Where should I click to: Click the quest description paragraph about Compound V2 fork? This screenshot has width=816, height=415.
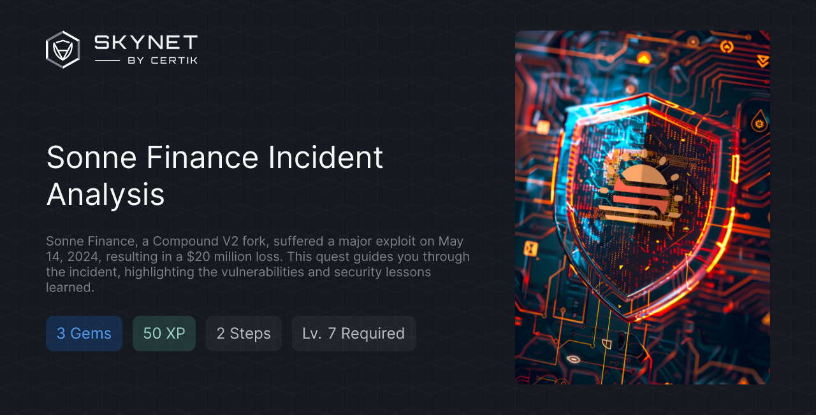click(258, 264)
